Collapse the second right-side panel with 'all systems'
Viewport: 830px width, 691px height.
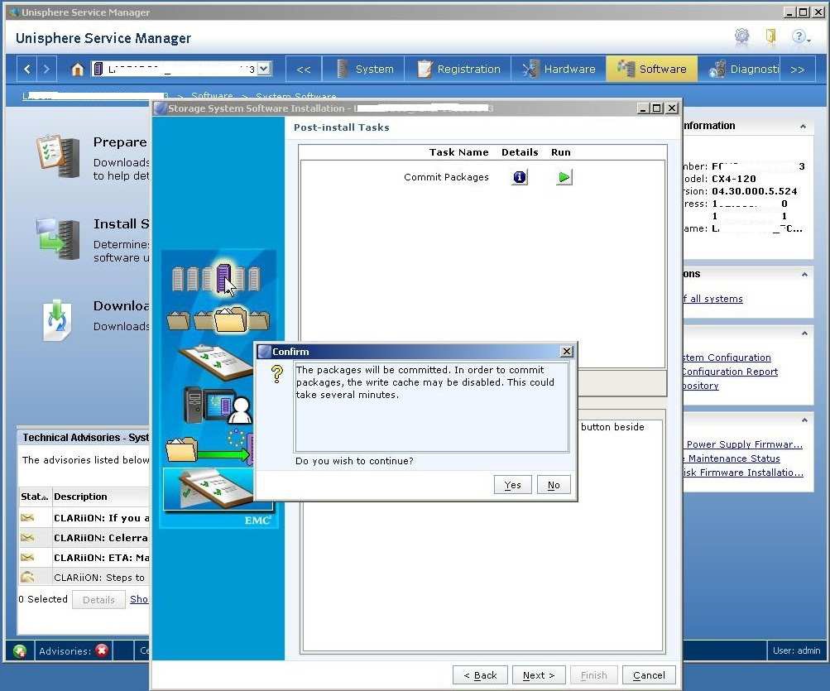804,274
